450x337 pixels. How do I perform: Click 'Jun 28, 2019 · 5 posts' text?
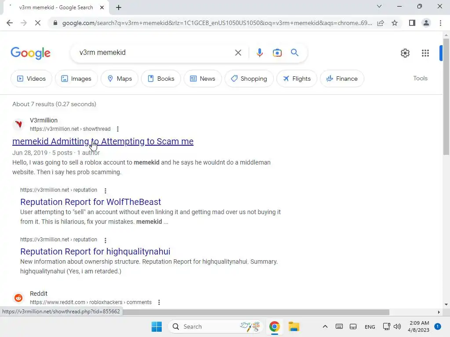click(x=42, y=153)
